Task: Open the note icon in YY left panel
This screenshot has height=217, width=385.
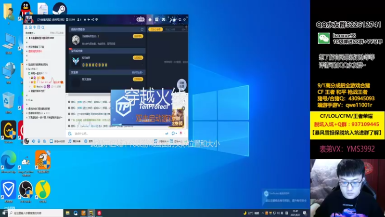Action: coord(39,27)
